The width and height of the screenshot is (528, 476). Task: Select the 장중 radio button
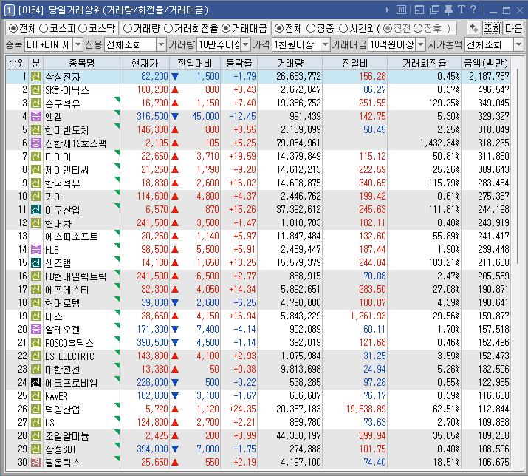coord(311,28)
